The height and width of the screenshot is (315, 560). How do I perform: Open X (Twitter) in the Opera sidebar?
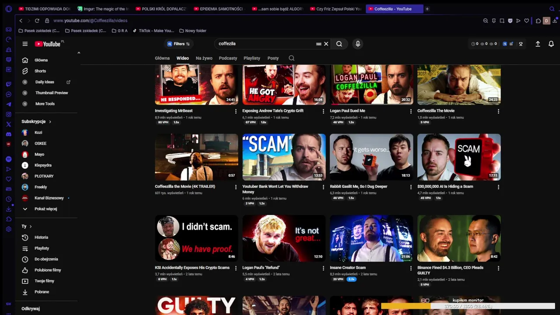click(x=8, y=125)
